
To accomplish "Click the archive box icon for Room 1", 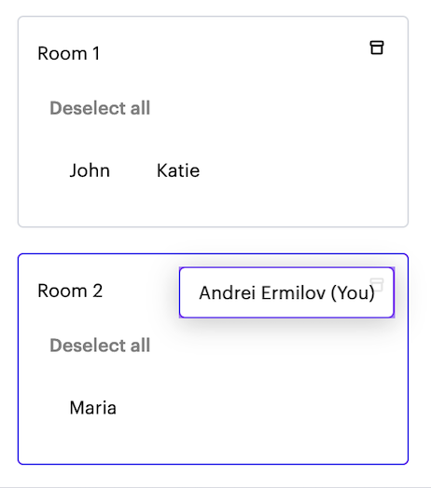I will [376, 47].
